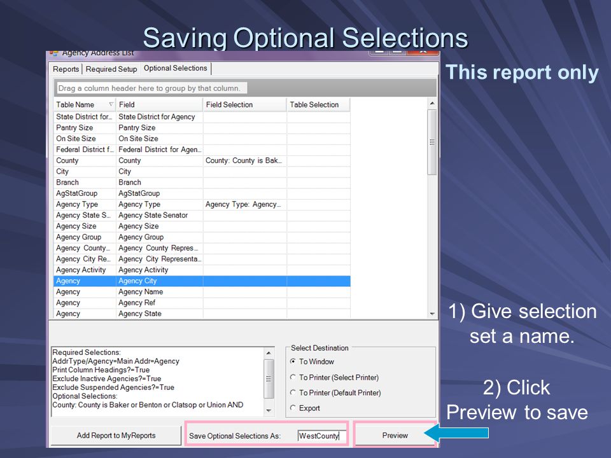Select To Printer (Select Printer) option

335,377
